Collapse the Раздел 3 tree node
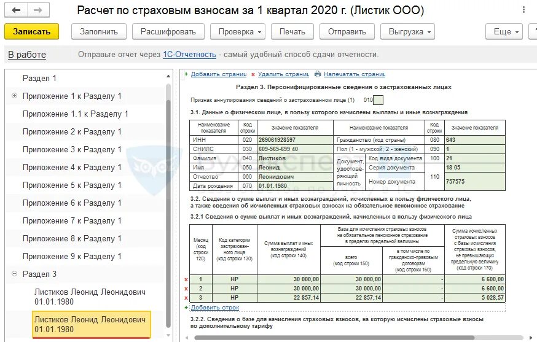 (x=14, y=273)
